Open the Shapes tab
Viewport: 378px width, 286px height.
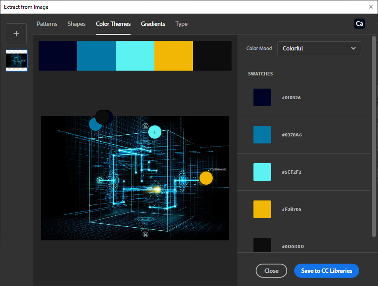coord(76,24)
